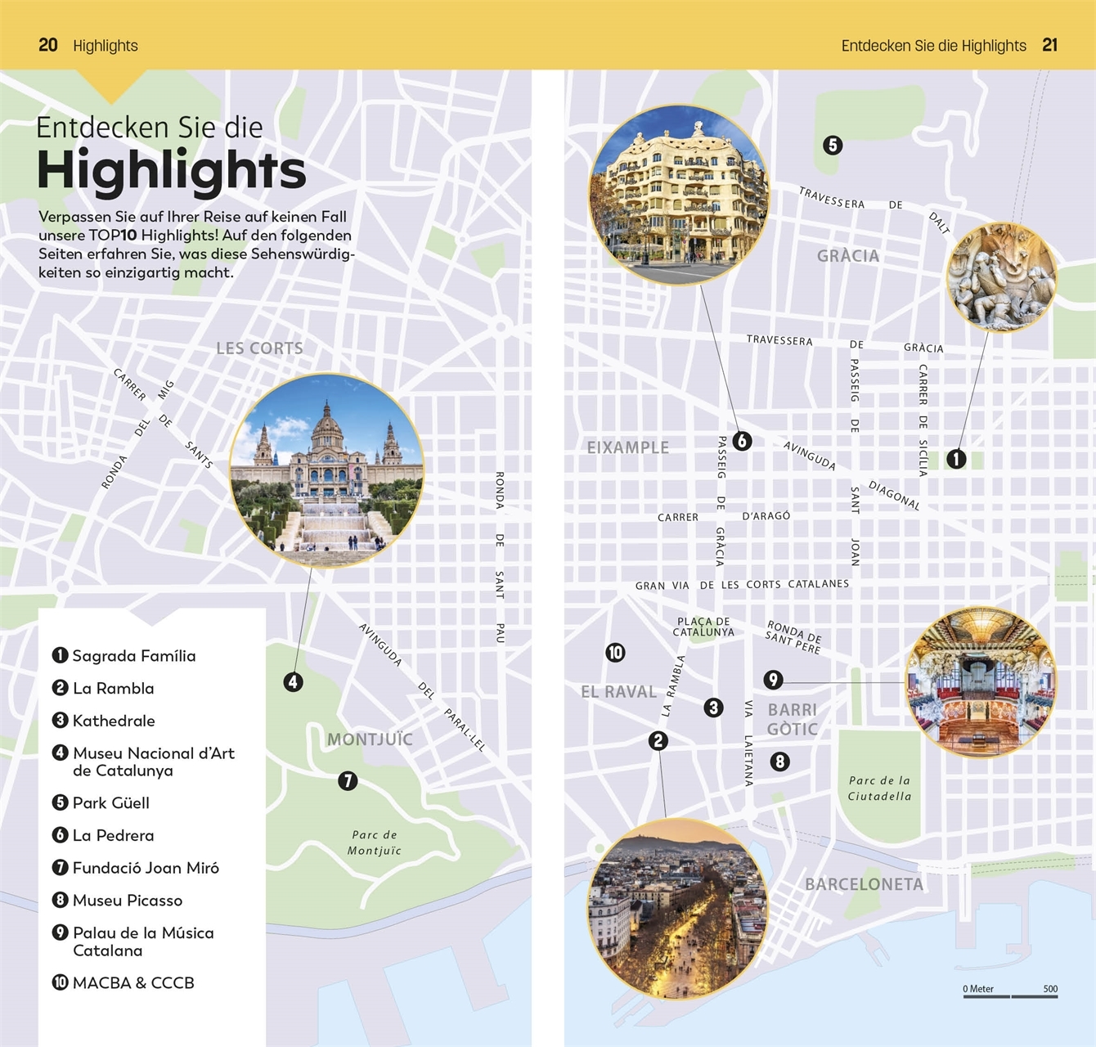Open the Museu Nacional palace photo

[x=327, y=471]
